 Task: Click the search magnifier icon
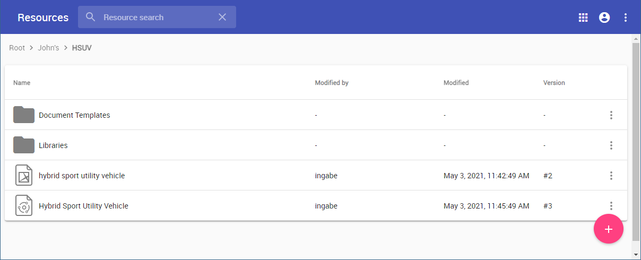point(91,18)
